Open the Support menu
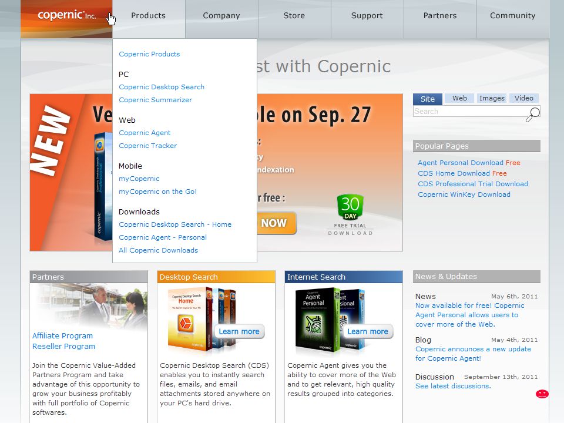The image size is (564, 423). [367, 15]
